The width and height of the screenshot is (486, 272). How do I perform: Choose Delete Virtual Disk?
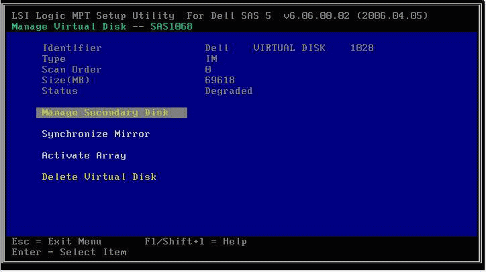pyautogui.click(x=99, y=177)
